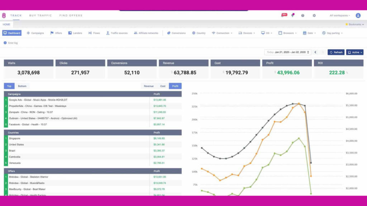
Task: Go to the previous date range
Action: point(315,52)
